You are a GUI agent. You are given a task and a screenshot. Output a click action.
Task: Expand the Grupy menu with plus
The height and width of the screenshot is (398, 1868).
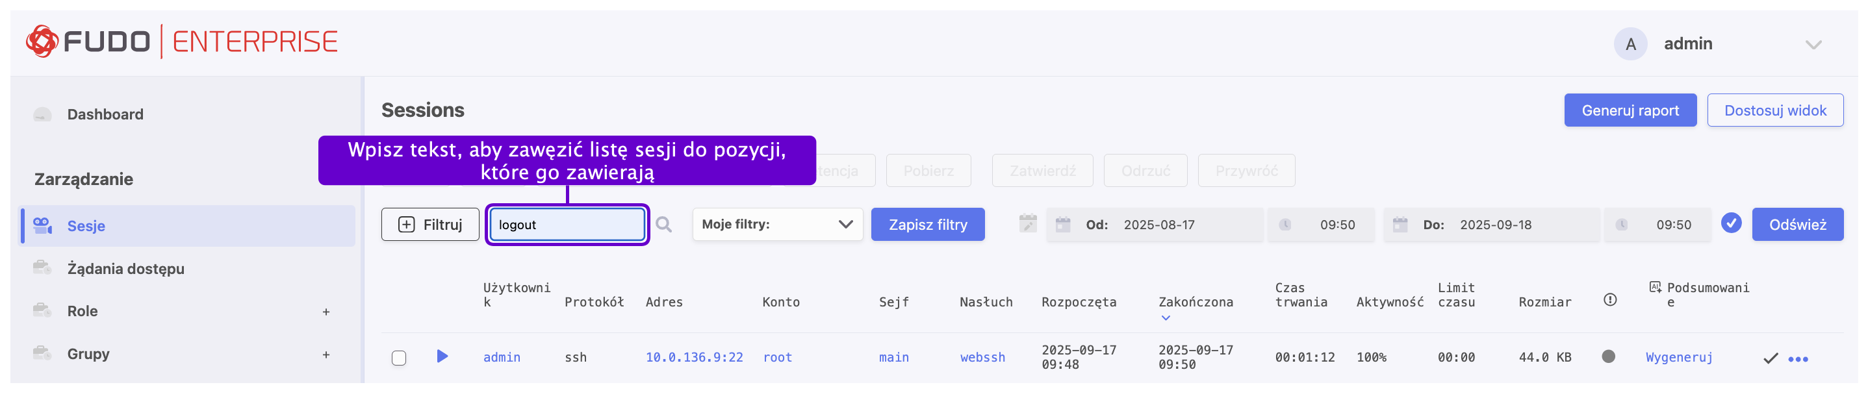click(x=326, y=354)
